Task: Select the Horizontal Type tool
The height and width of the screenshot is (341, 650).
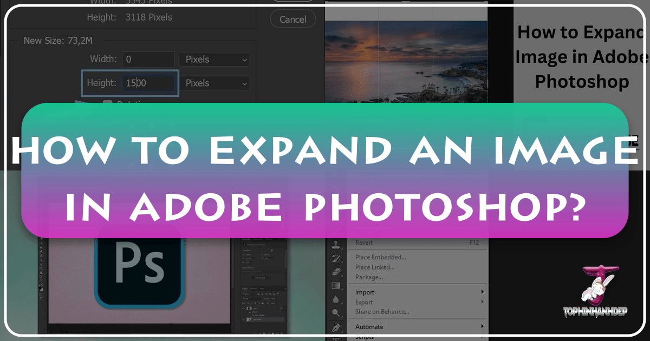Action: [336, 338]
